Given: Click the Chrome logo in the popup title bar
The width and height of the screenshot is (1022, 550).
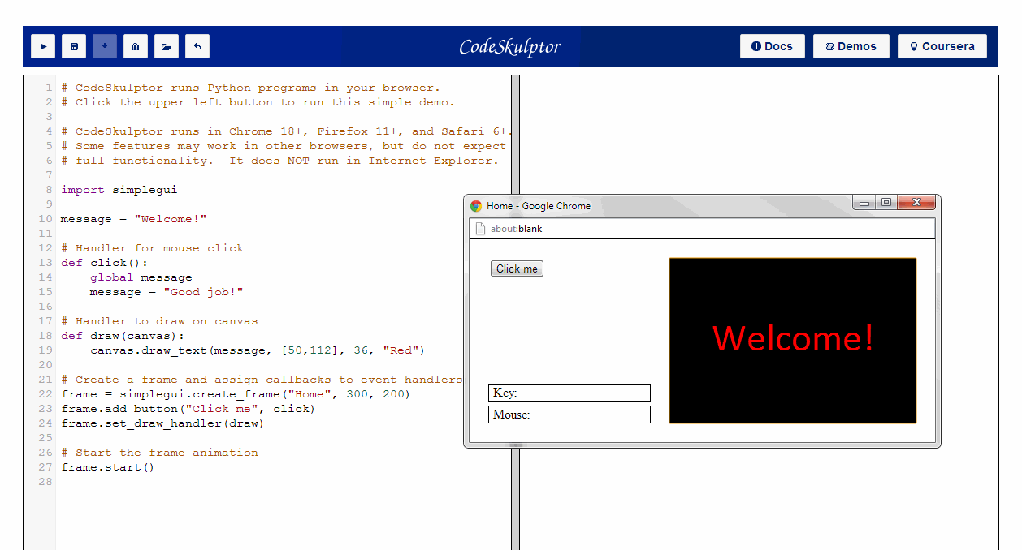Looking at the screenshot, I should tap(476, 206).
